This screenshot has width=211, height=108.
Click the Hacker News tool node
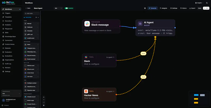pos(99,94)
